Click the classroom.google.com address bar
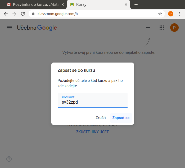 coord(95,14)
